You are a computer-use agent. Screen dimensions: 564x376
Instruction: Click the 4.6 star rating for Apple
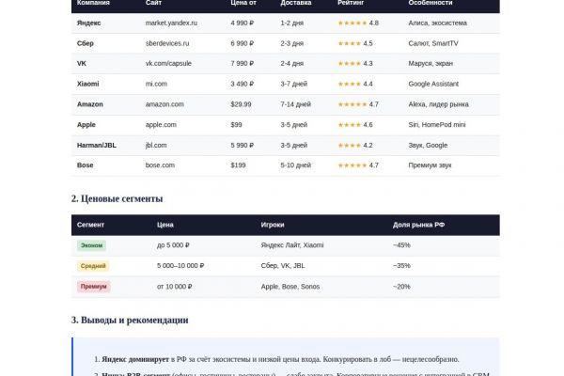point(355,125)
